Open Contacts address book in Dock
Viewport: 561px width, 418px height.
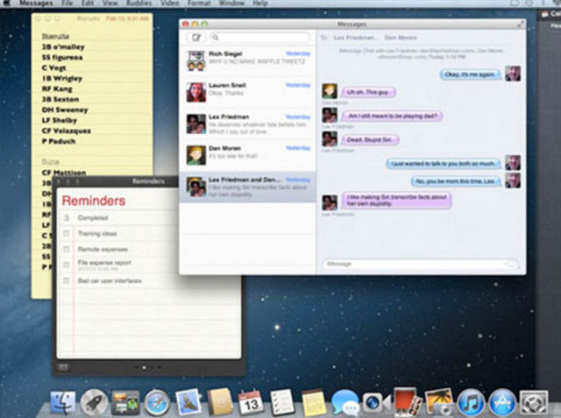(x=220, y=402)
